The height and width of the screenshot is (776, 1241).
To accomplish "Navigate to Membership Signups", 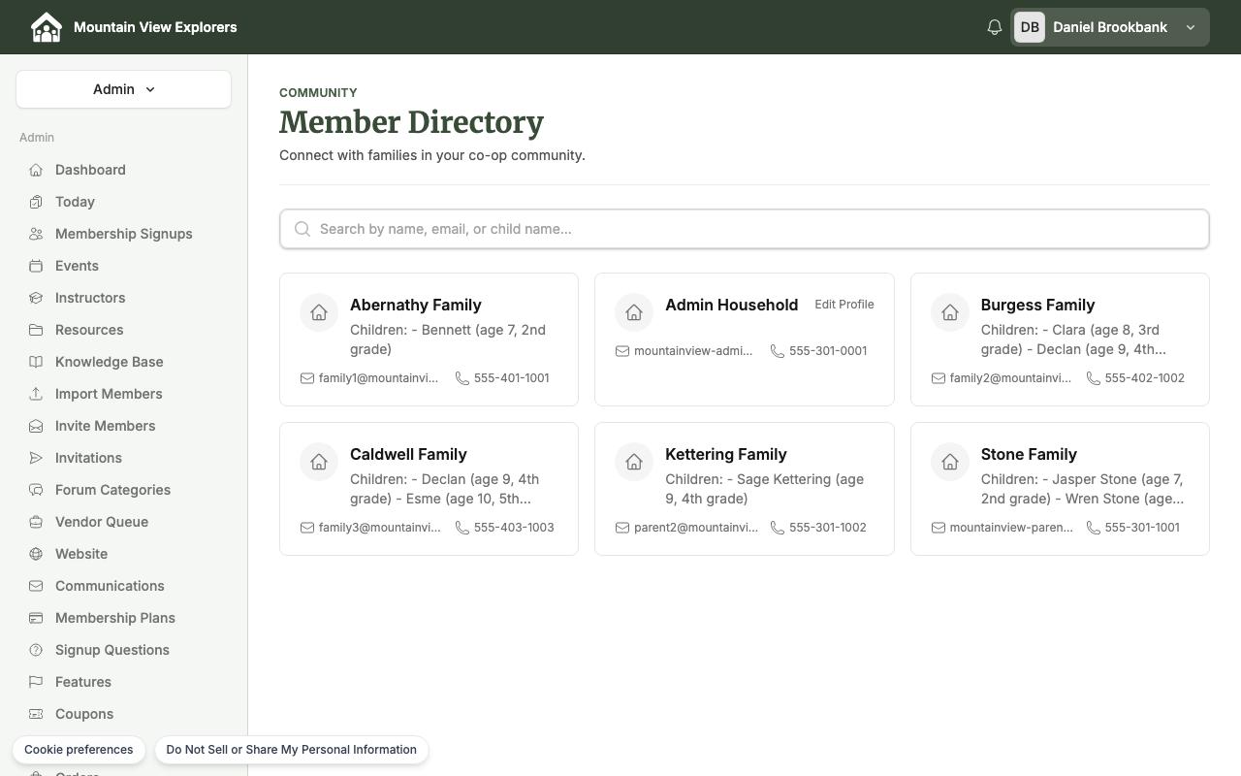I will point(123,234).
